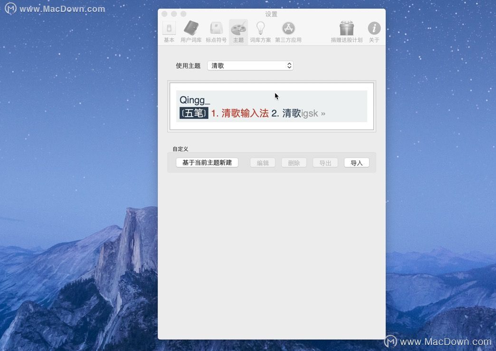Click the 编辑 button

[x=263, y=163]
